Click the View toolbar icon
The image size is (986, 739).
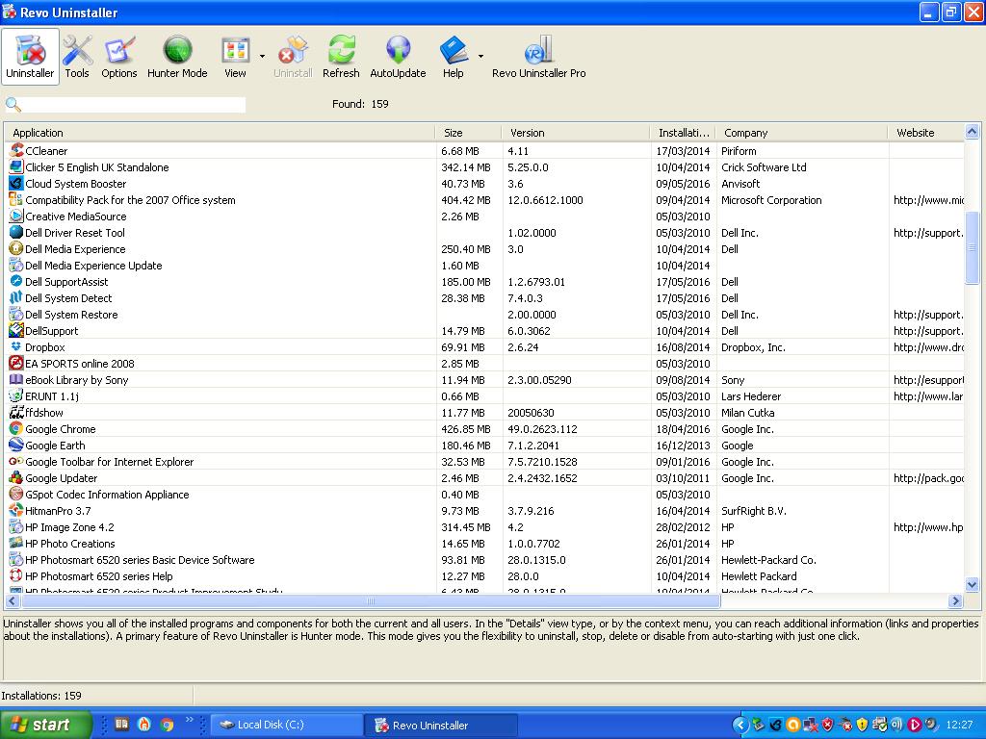(235, 57)
